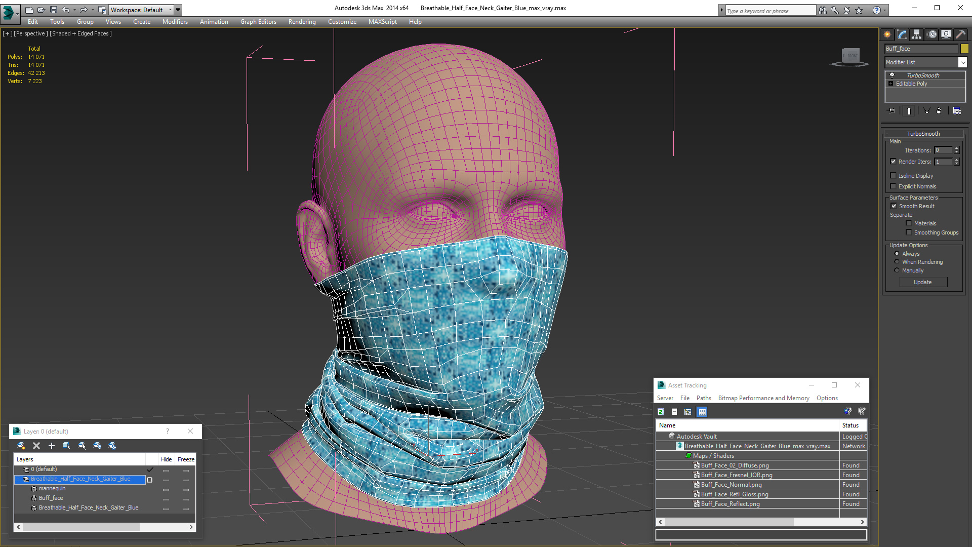Click the Perspective viewport label
Screen dimensions: 972x547
coord(31,33)
